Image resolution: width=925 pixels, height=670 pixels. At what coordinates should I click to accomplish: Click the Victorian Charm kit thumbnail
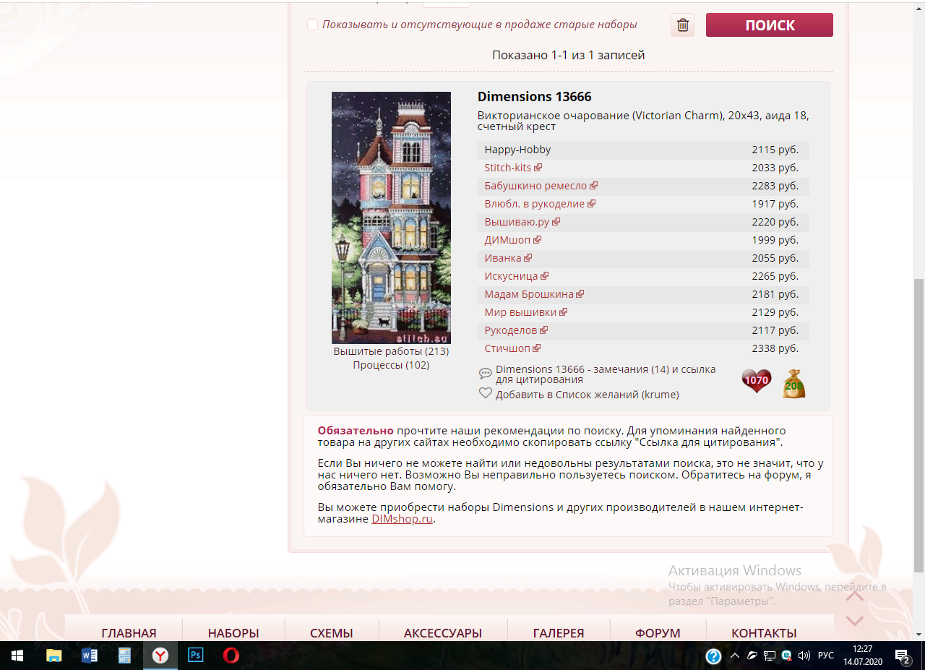tap(391, 218)
